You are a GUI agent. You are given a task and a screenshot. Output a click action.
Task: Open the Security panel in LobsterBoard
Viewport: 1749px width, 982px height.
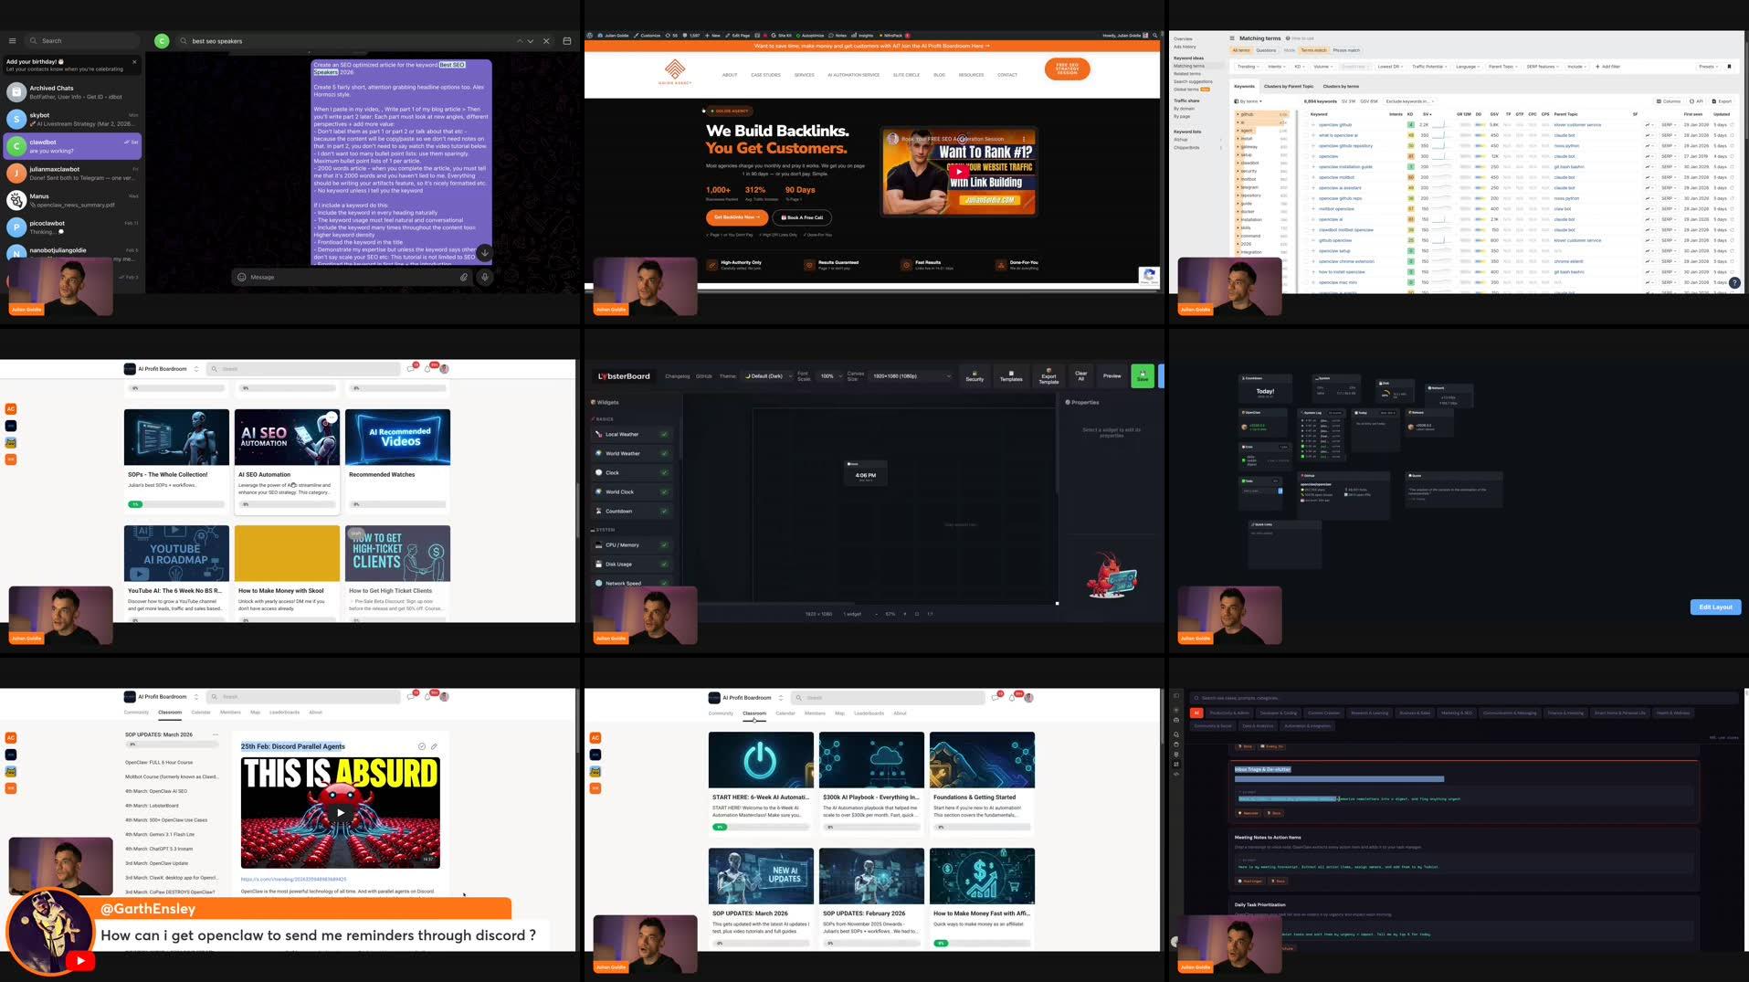coord(975,376)
